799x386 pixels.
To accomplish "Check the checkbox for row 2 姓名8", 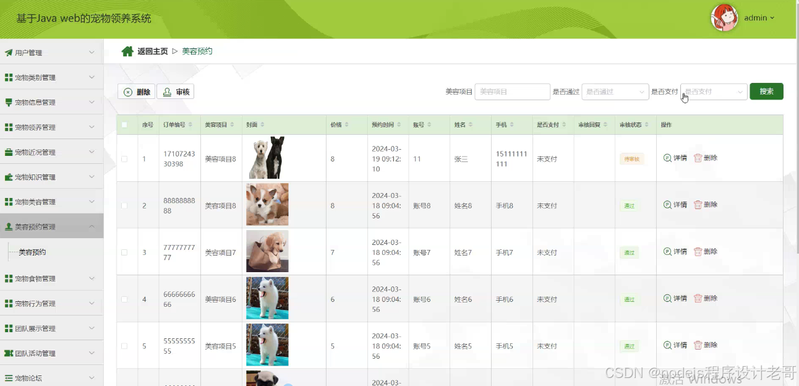I will point(124,205).
